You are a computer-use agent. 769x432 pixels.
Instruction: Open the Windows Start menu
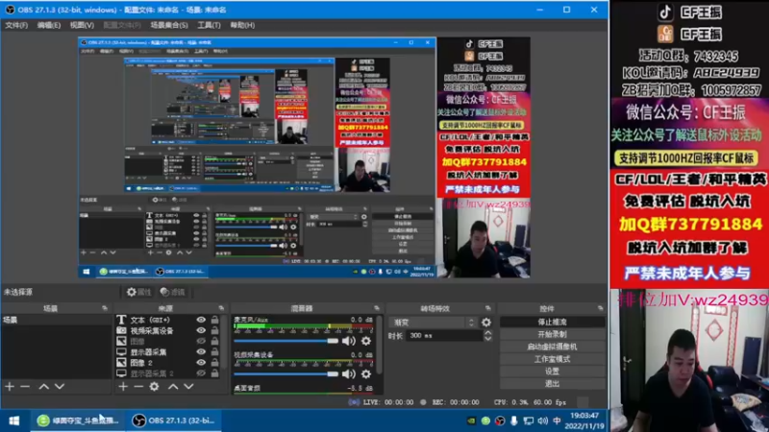pyautogui.click(x=13, y=420)
